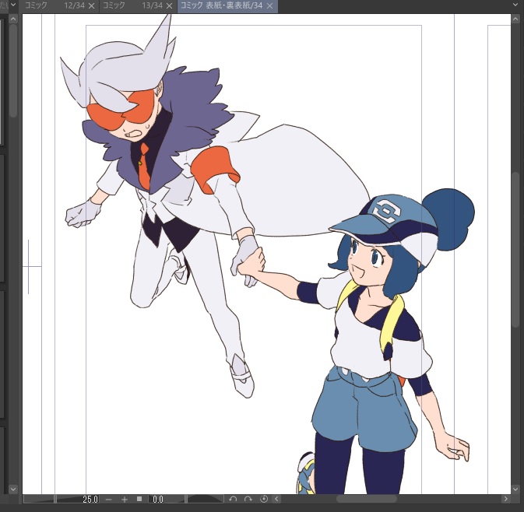Click the right vertical scrollbar down arrow
The image size is (524, 512).
[515, 489]
